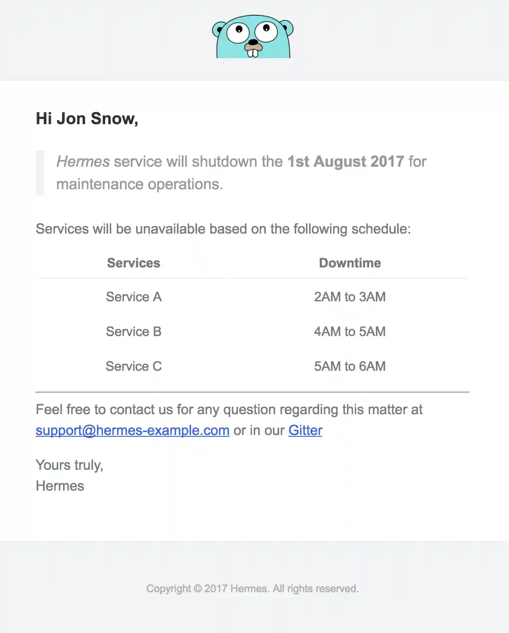Open the support@hermes-example.com email link
509x633 pixels.
tap(132, 430)
